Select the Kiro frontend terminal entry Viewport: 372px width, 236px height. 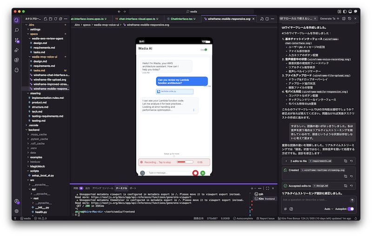[265, 199]
